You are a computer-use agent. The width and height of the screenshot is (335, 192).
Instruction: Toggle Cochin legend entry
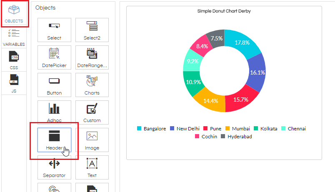tap(206, 137)
